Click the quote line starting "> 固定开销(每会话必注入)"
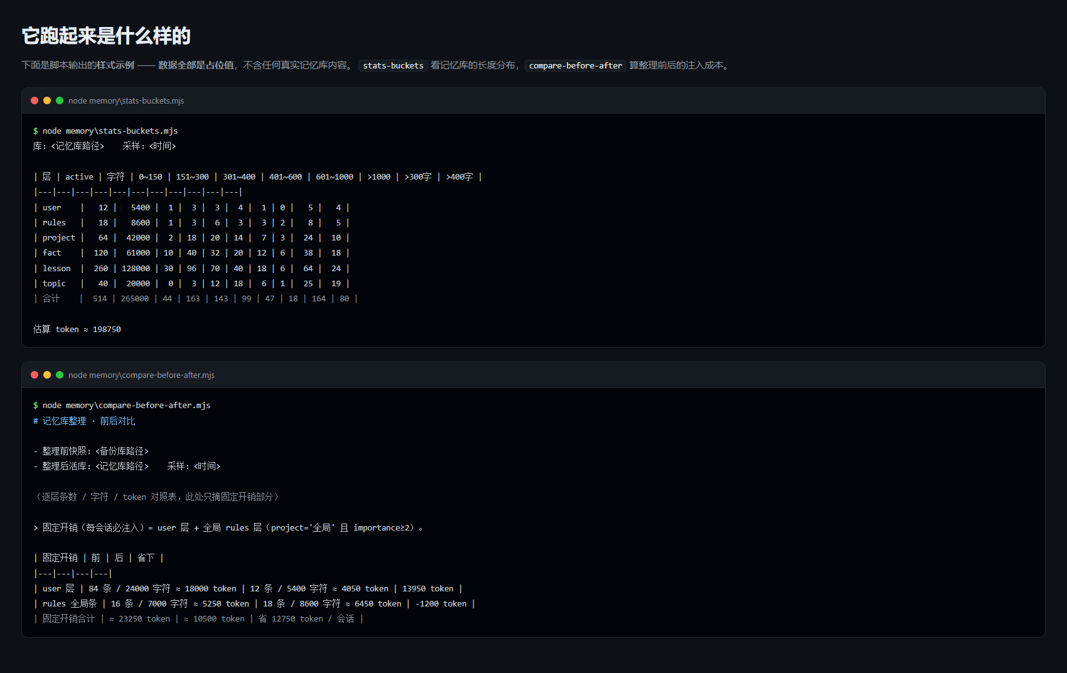The height and width of the screenshot is (673, 1067). pos(228,527)
